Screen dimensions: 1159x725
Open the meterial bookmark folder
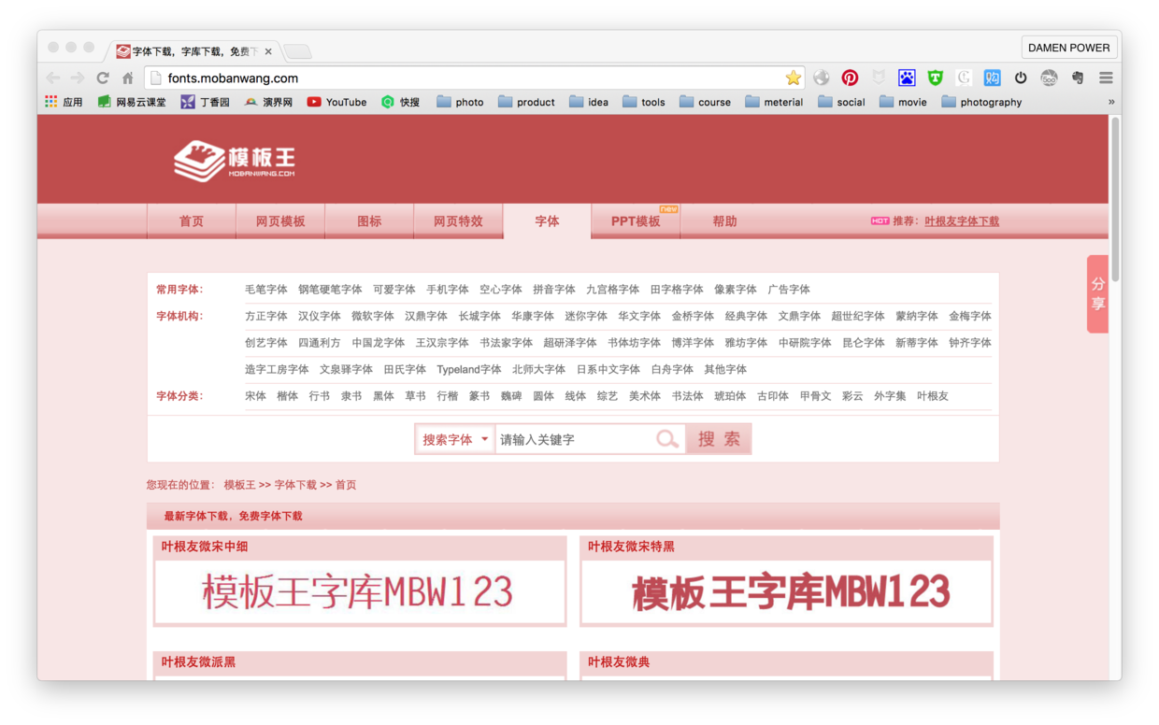(774, 102)
